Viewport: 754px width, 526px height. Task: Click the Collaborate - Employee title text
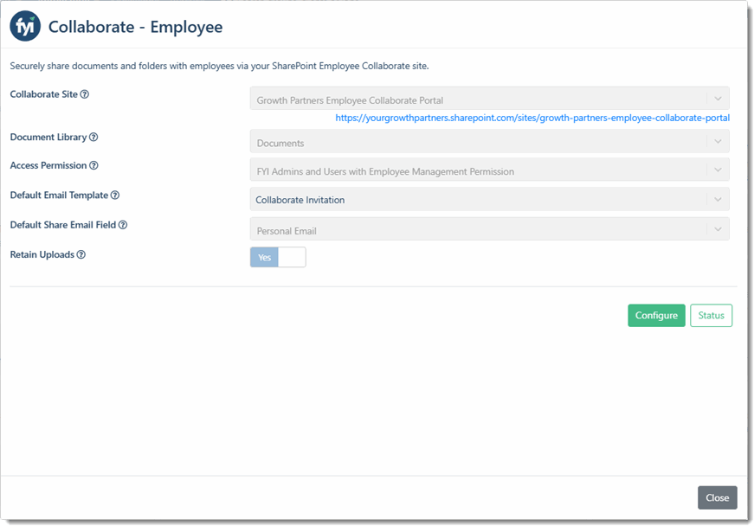[x=136, y=27]
